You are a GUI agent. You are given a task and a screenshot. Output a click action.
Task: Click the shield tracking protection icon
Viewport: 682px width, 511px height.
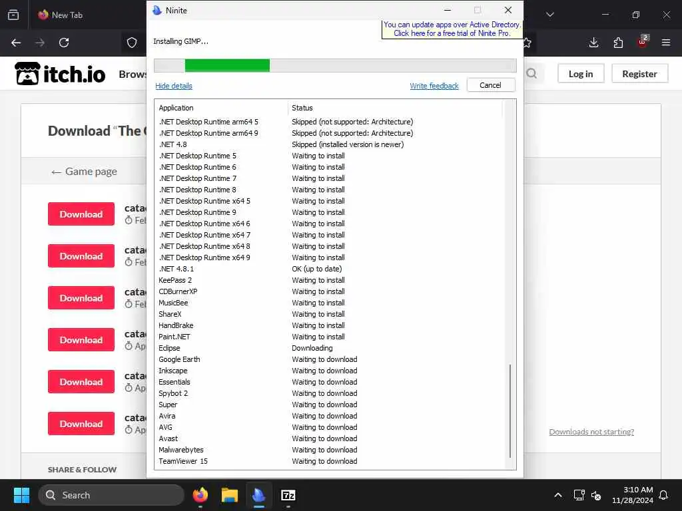tap(132, 43)
